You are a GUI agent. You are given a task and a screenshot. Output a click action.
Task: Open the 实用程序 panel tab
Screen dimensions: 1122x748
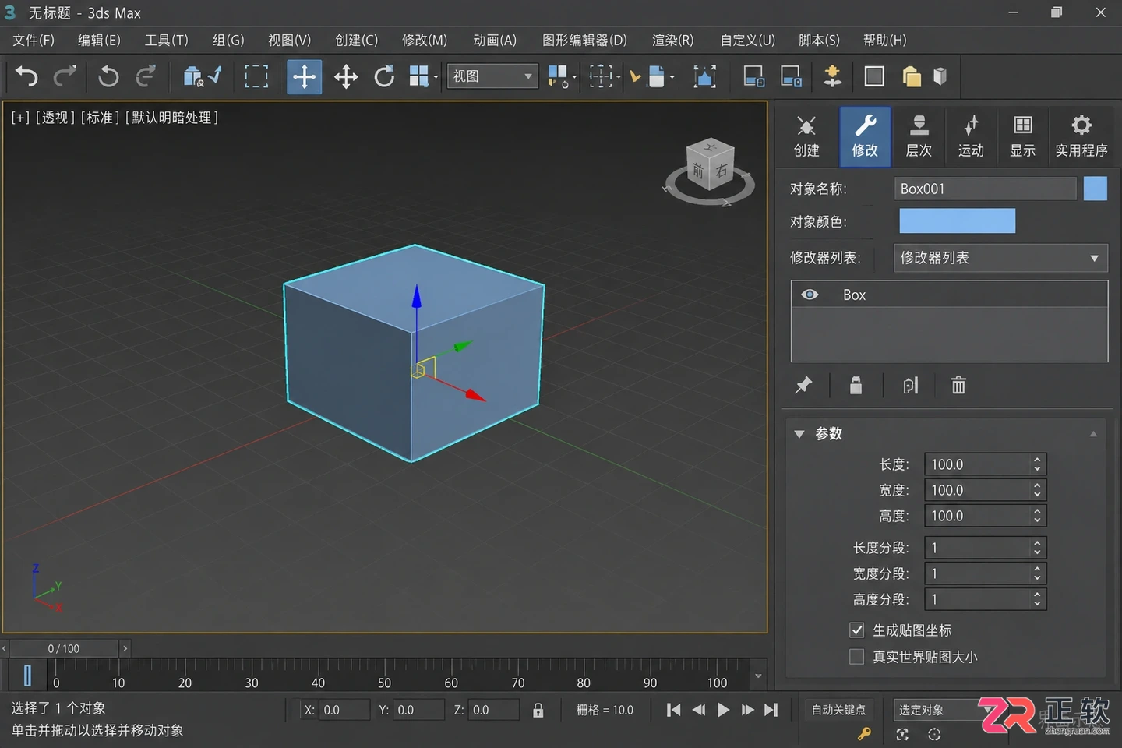tap(1081, 137)
